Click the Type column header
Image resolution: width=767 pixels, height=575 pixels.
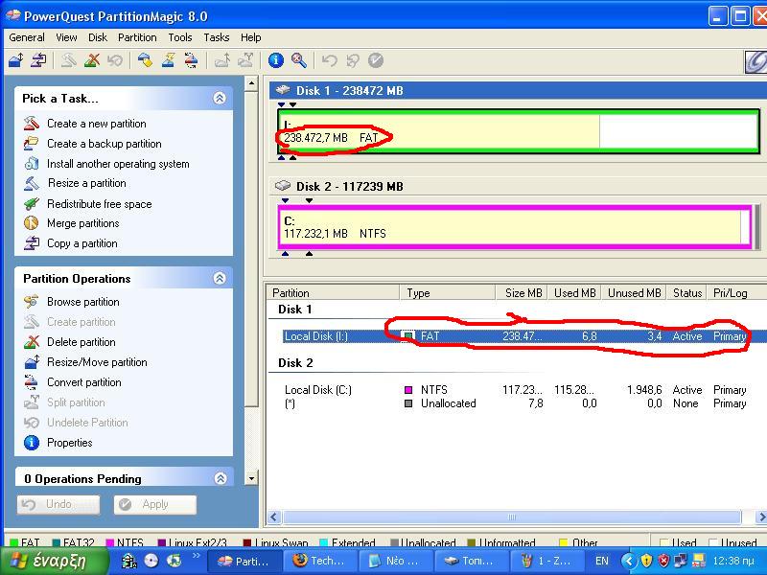pyautogui.click(x=448, y=293)
